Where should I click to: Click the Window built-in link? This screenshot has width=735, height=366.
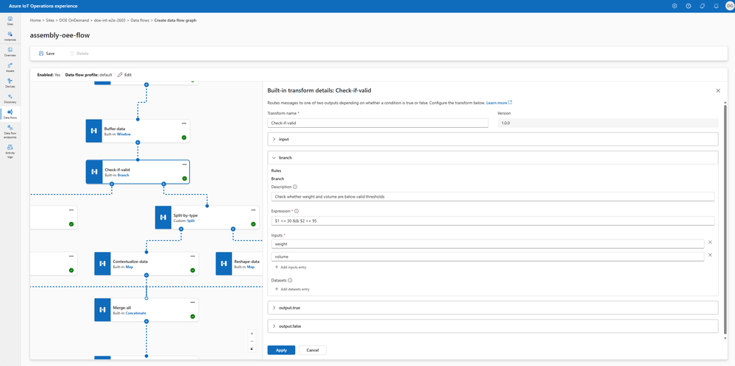coord(124,134)
